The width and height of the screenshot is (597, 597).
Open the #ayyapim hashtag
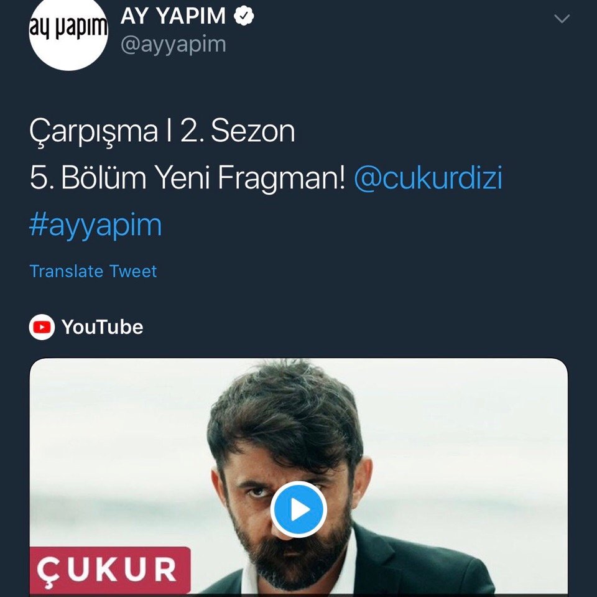coord(96,225)
